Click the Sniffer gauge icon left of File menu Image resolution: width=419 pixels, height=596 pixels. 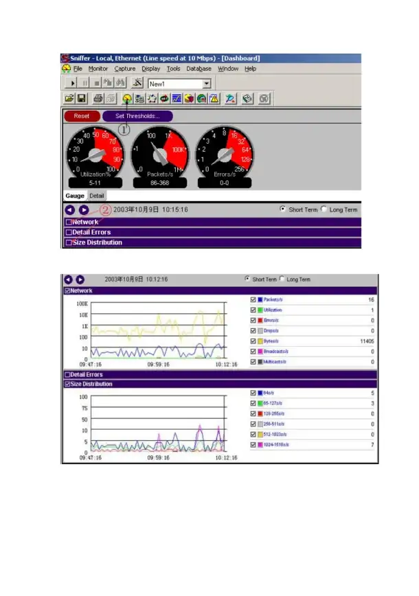(66, 69)
